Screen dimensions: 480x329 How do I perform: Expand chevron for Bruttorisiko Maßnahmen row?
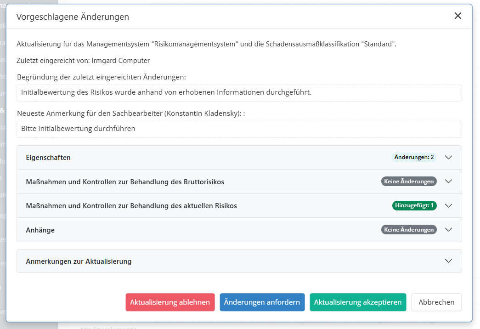click(449, 182)
